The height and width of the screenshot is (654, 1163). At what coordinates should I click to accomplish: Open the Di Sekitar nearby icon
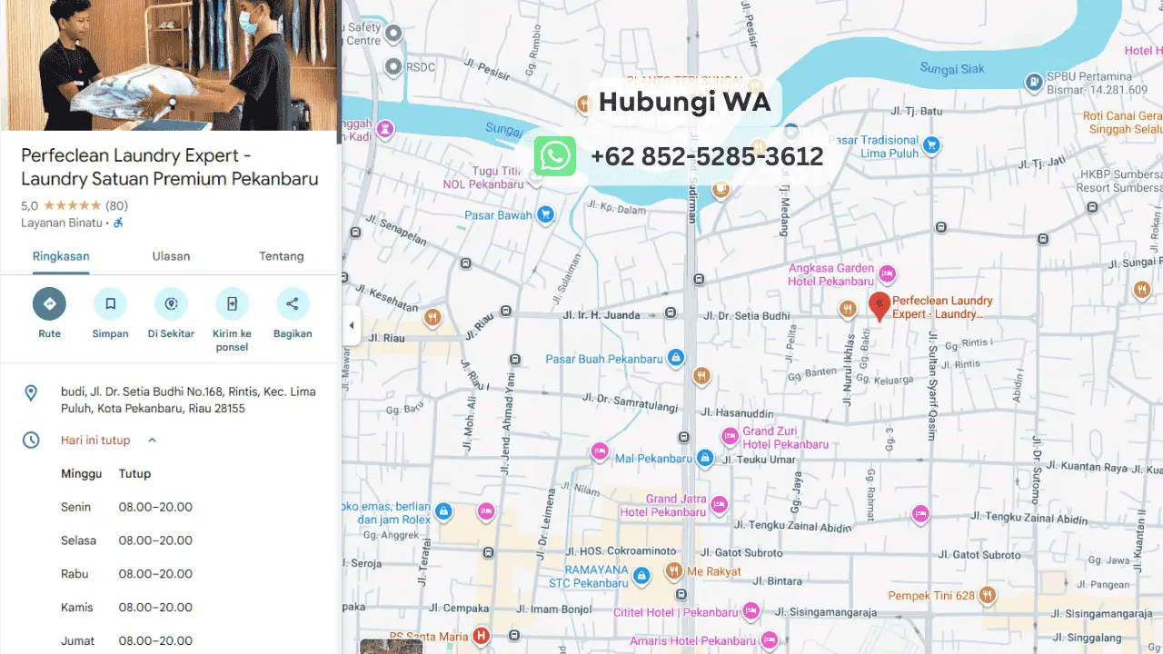click(x=171, y=303)
